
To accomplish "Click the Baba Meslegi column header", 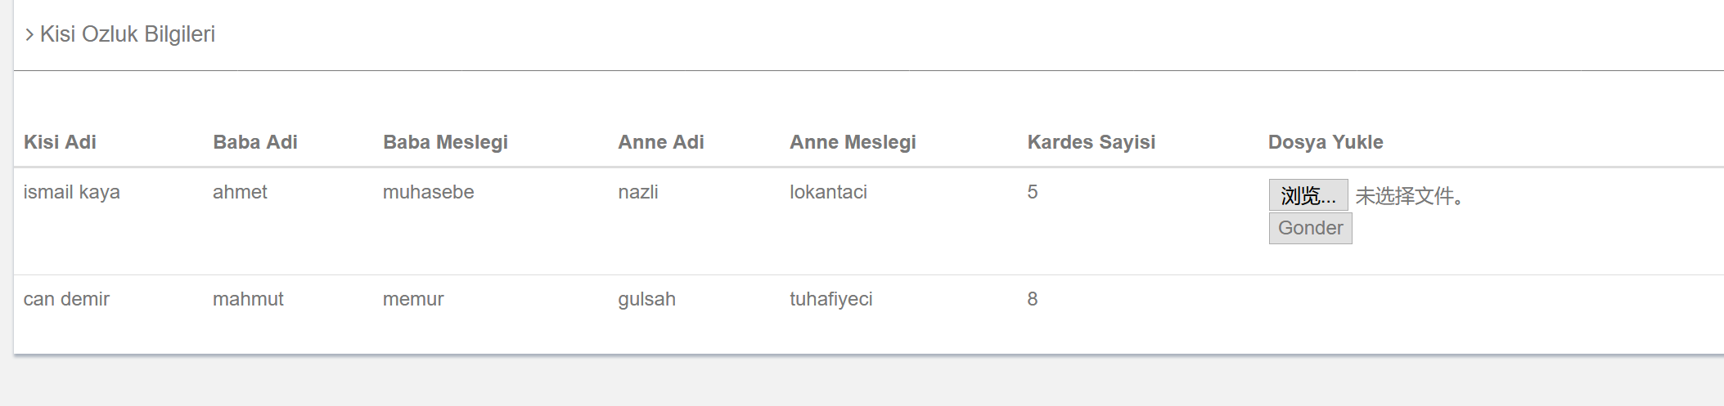I will (445, 142).
